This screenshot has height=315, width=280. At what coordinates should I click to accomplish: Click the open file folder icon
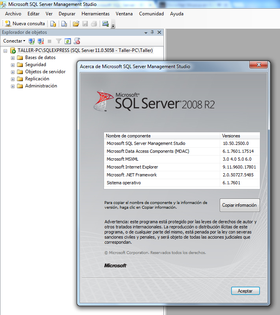tap(76, 24)
